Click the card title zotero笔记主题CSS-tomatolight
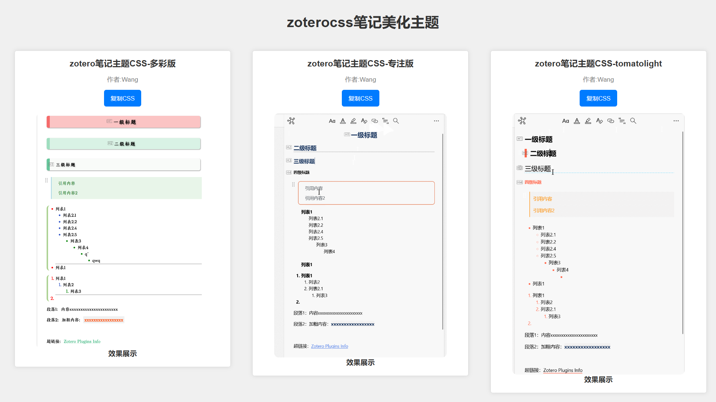The image size is (716, 402). 598,63
